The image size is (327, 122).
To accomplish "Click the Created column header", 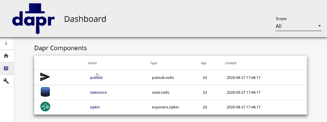I will coord(230,63).
